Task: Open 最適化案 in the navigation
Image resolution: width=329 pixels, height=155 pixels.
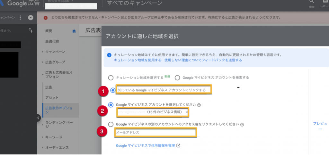Action: tap(52, 41)
